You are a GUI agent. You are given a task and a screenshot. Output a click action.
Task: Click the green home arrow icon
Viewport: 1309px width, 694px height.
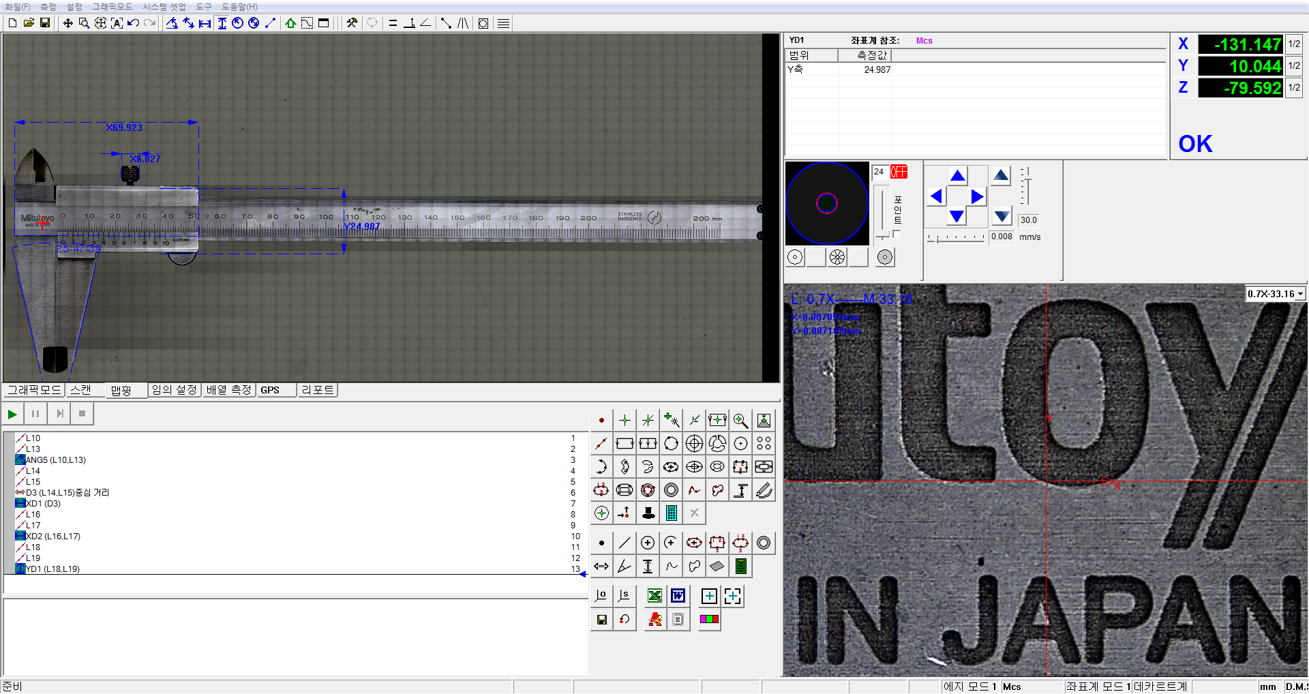[290, 23]
